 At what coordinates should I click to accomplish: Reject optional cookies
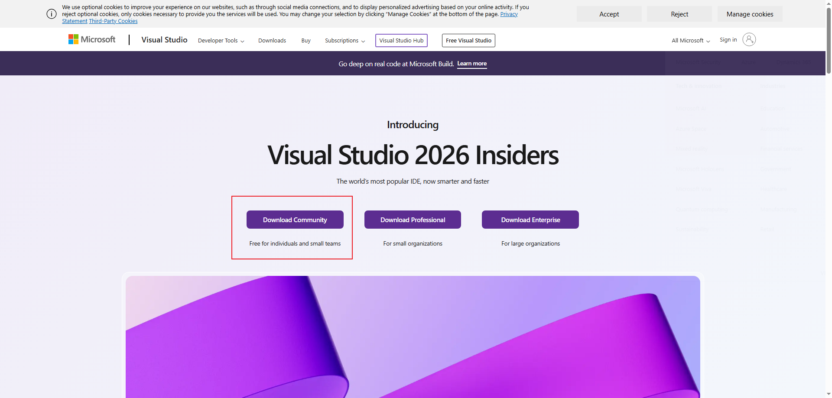coord(679,14)
